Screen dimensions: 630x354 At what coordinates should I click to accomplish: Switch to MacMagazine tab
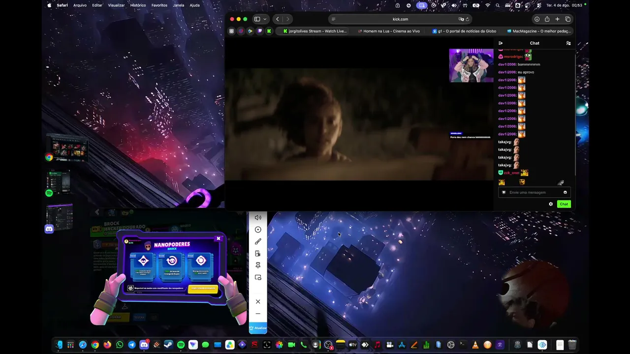pyautogui.click(x=538, y=31)
